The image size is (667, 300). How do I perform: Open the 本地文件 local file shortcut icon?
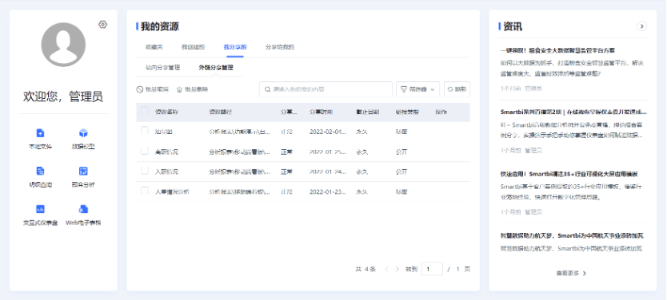(41, 133)
